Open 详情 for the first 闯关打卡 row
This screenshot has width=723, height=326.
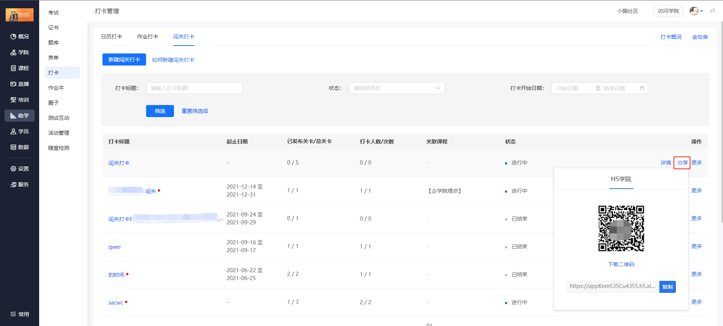666,163
